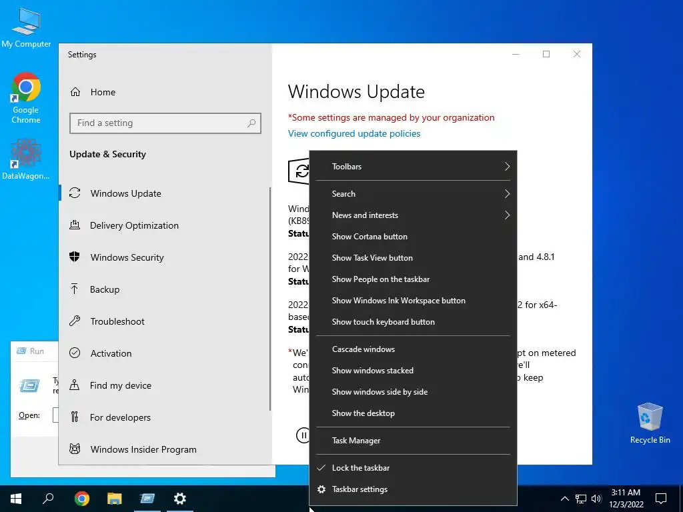This screenshot has width=683, height=512.
Task: Open the Activation settings page
Action: click(x=111, y=353)
